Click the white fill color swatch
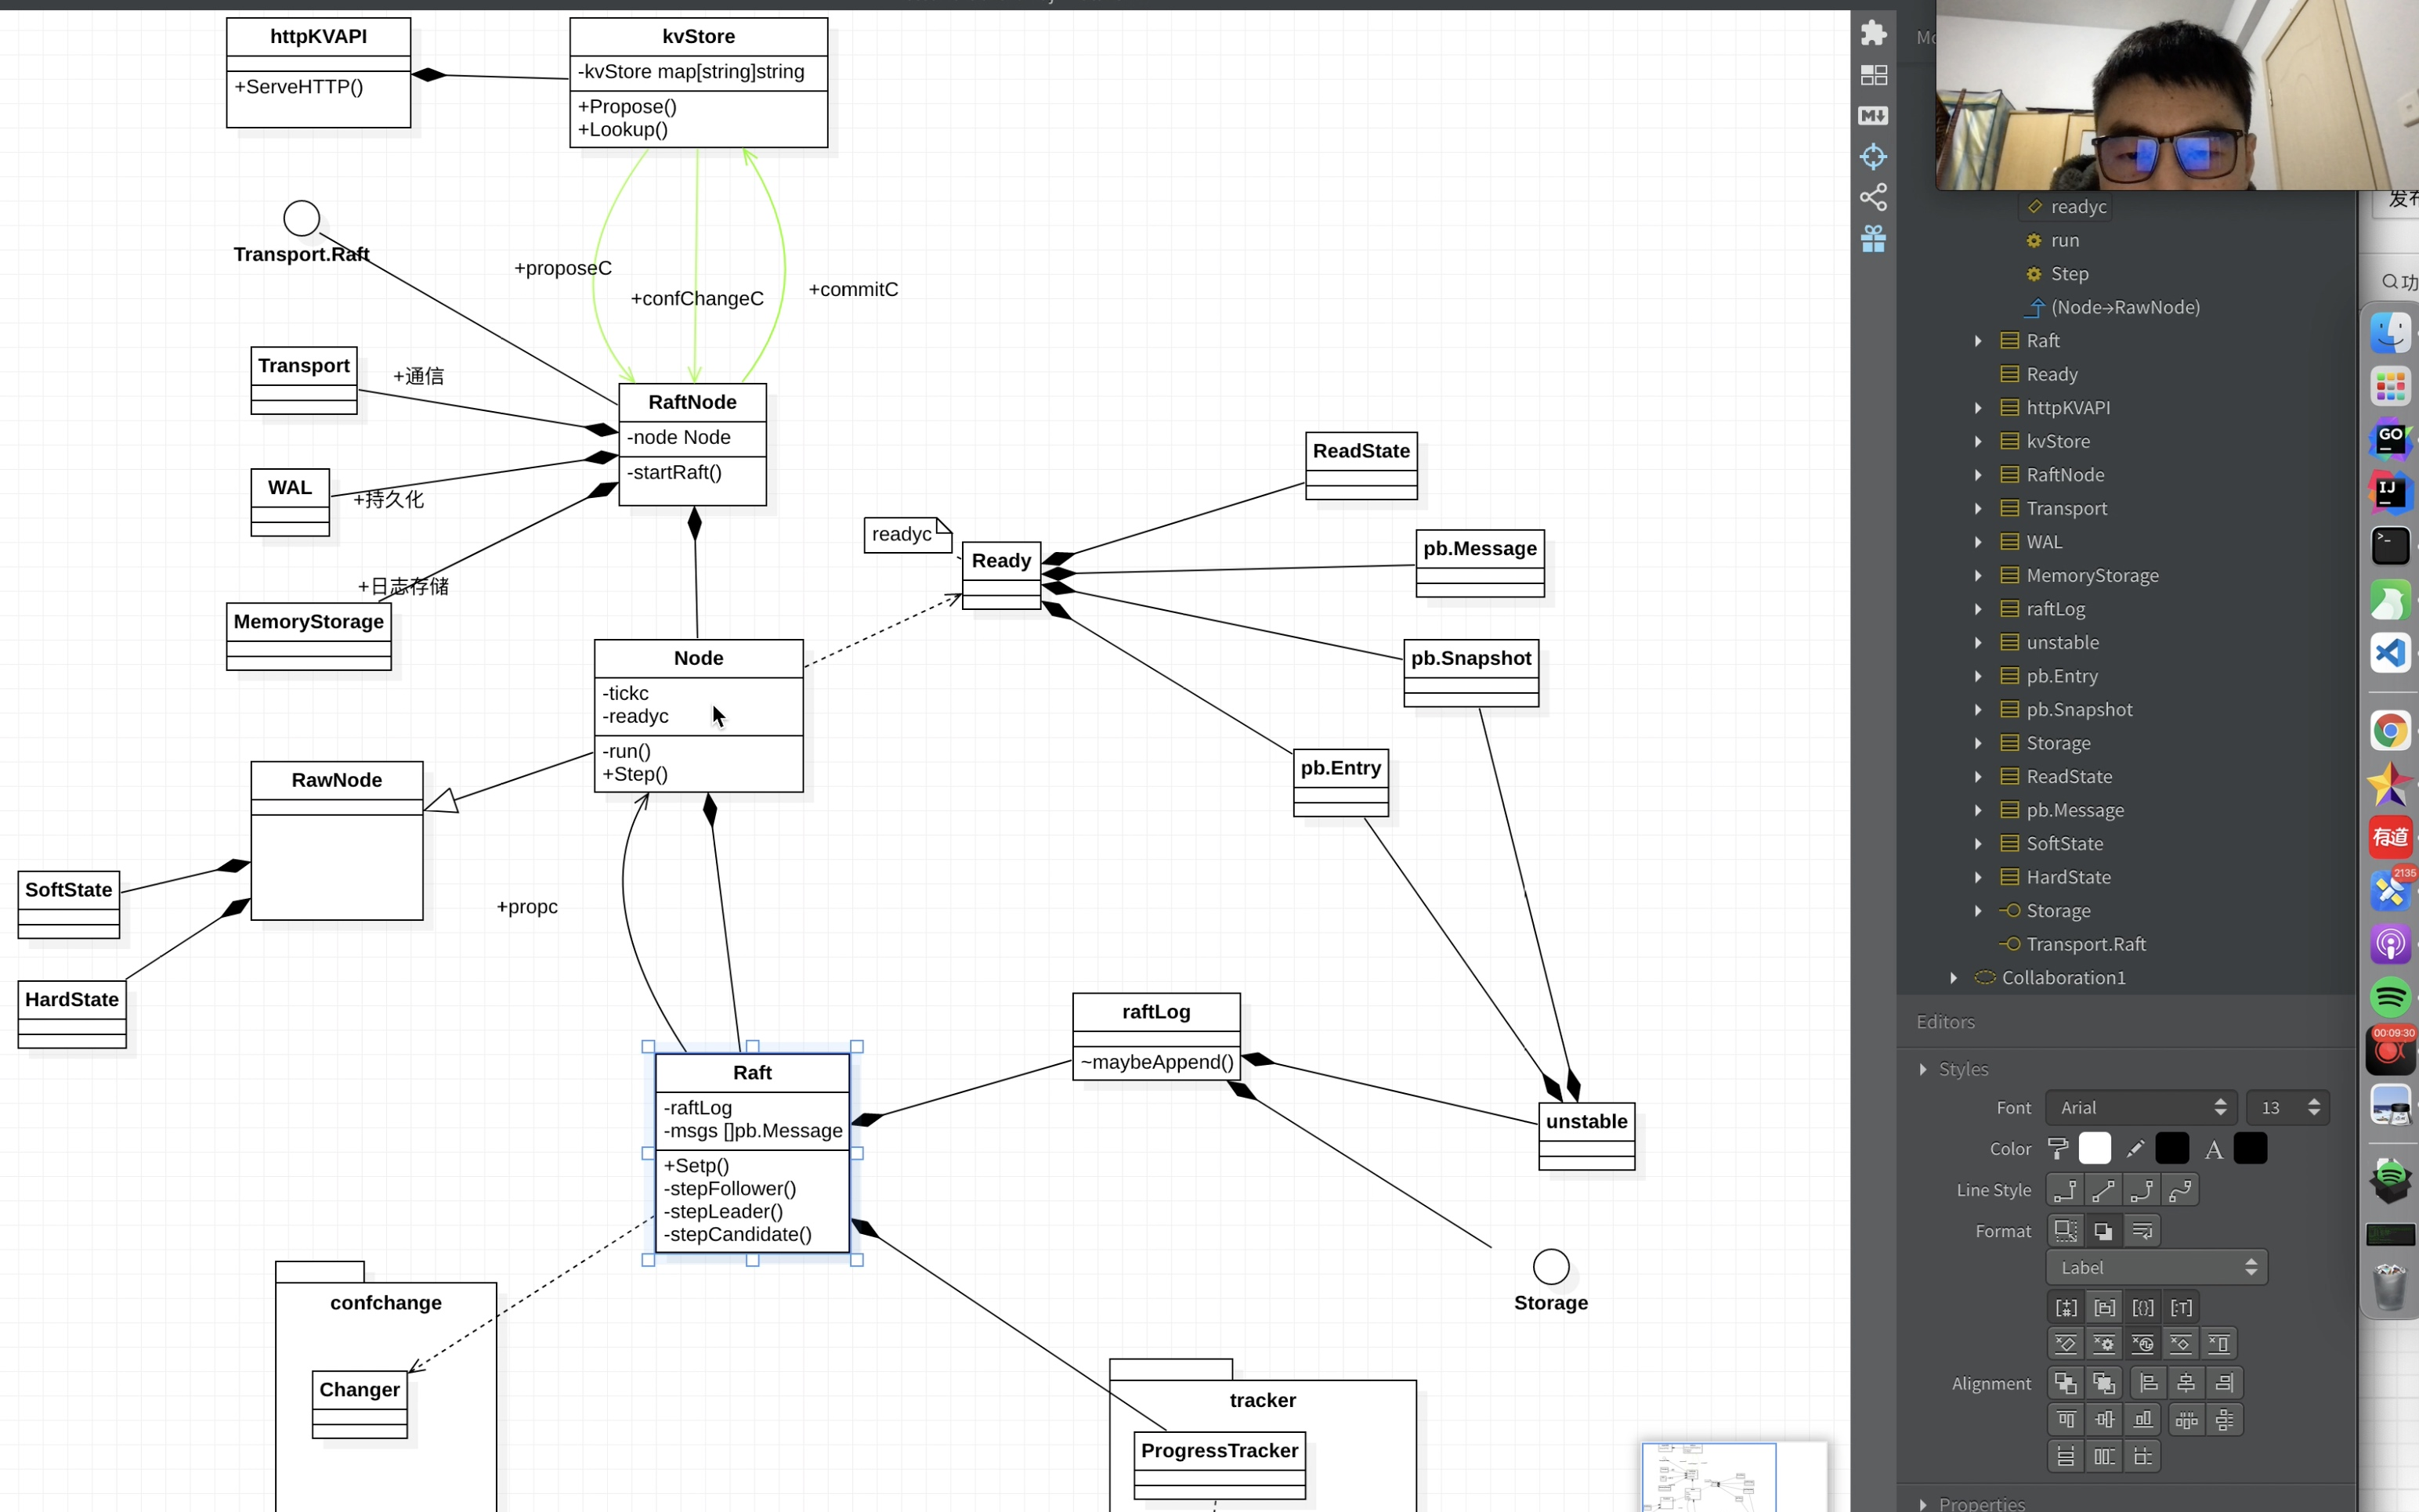 (x=2094, y=1149)
